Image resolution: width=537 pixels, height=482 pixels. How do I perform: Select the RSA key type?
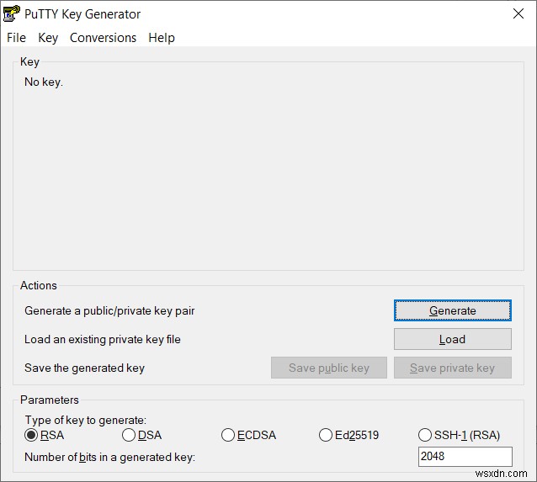coord(45,435)
